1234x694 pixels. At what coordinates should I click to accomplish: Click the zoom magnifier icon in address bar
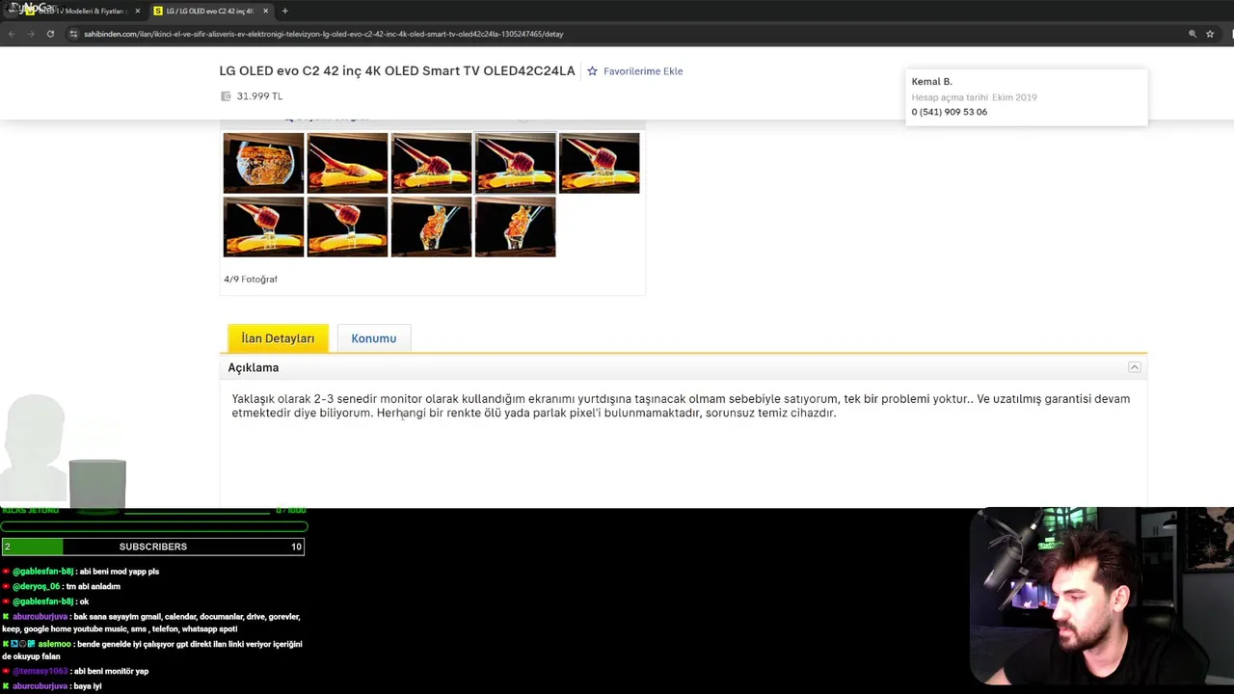[x=1193, y=34]
